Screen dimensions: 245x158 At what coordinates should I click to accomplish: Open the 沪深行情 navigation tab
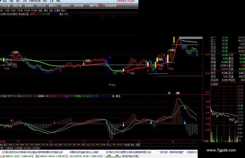point(5,6)
